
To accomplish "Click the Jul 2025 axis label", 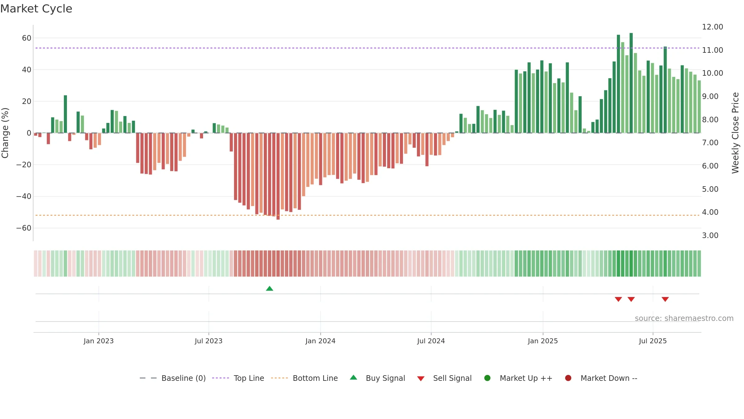I will 653,341.
